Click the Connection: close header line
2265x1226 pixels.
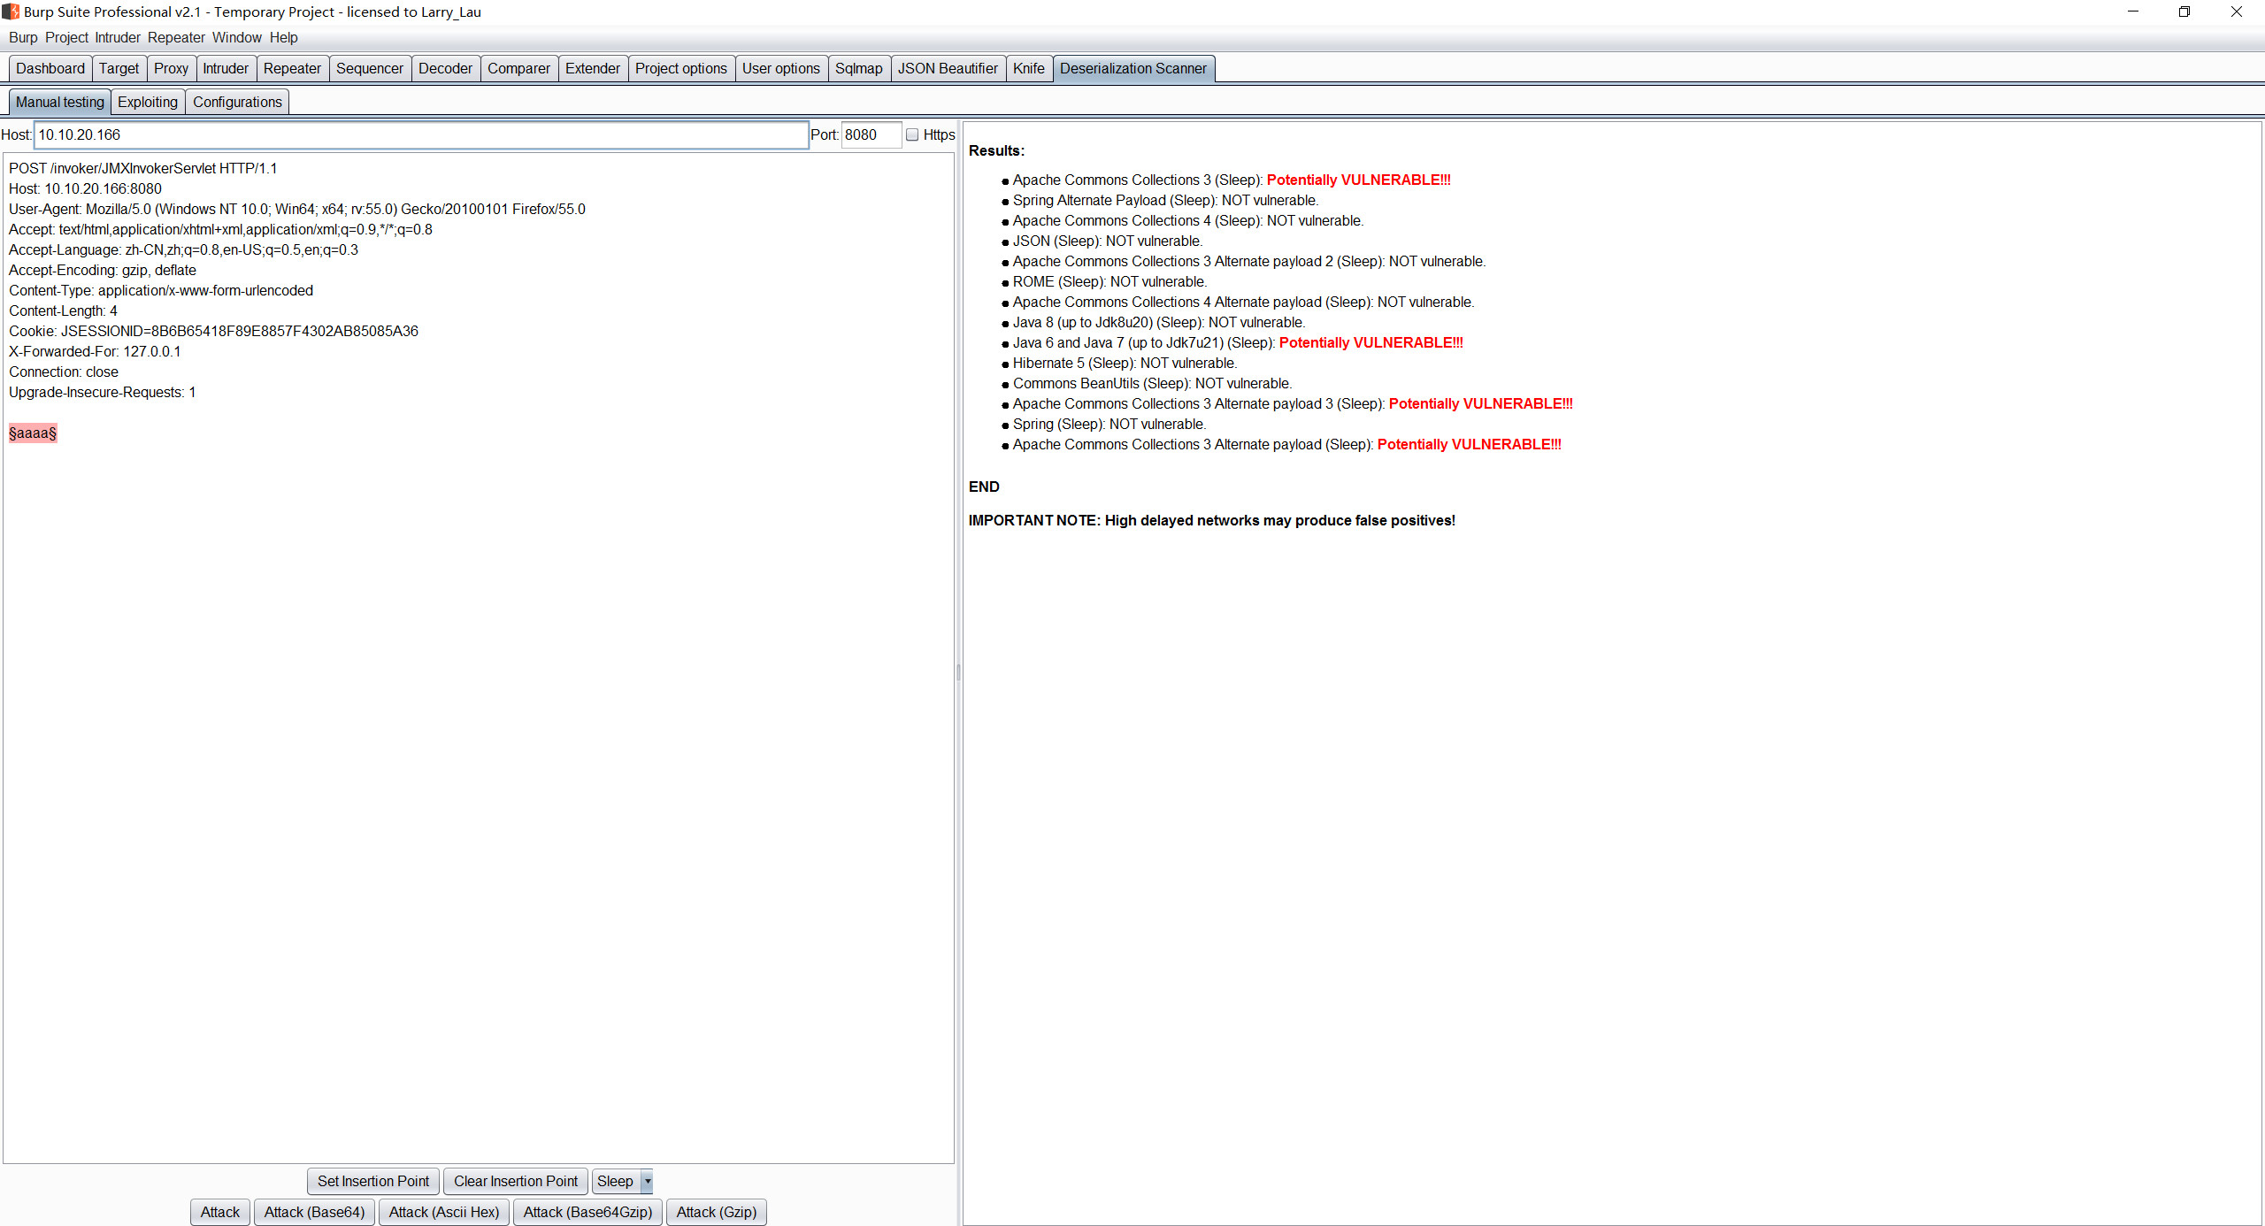coord(64,372)
